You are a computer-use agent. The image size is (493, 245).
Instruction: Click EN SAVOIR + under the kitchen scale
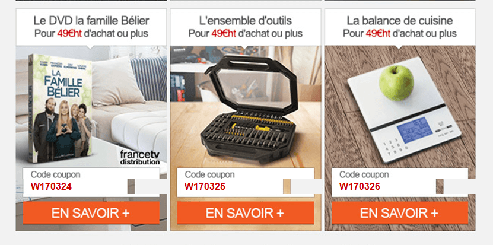tap(400, 213)
